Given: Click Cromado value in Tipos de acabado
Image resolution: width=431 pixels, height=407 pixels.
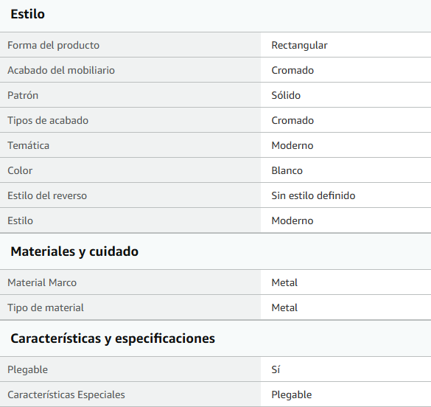Looking at the screenshot, I should (292, 120).
